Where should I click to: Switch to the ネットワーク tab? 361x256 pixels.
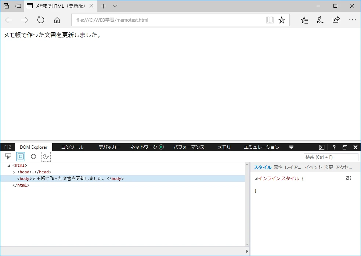(x=144, y=147)
